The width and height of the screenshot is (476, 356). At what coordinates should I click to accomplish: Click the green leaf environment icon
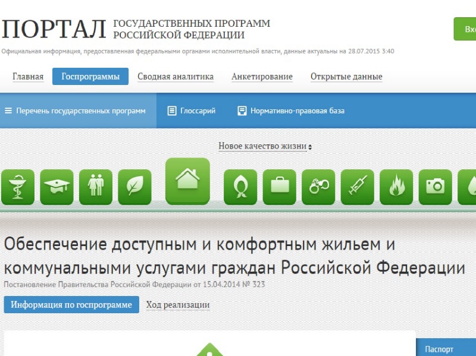pyautogui.click(x=134, y=187)
